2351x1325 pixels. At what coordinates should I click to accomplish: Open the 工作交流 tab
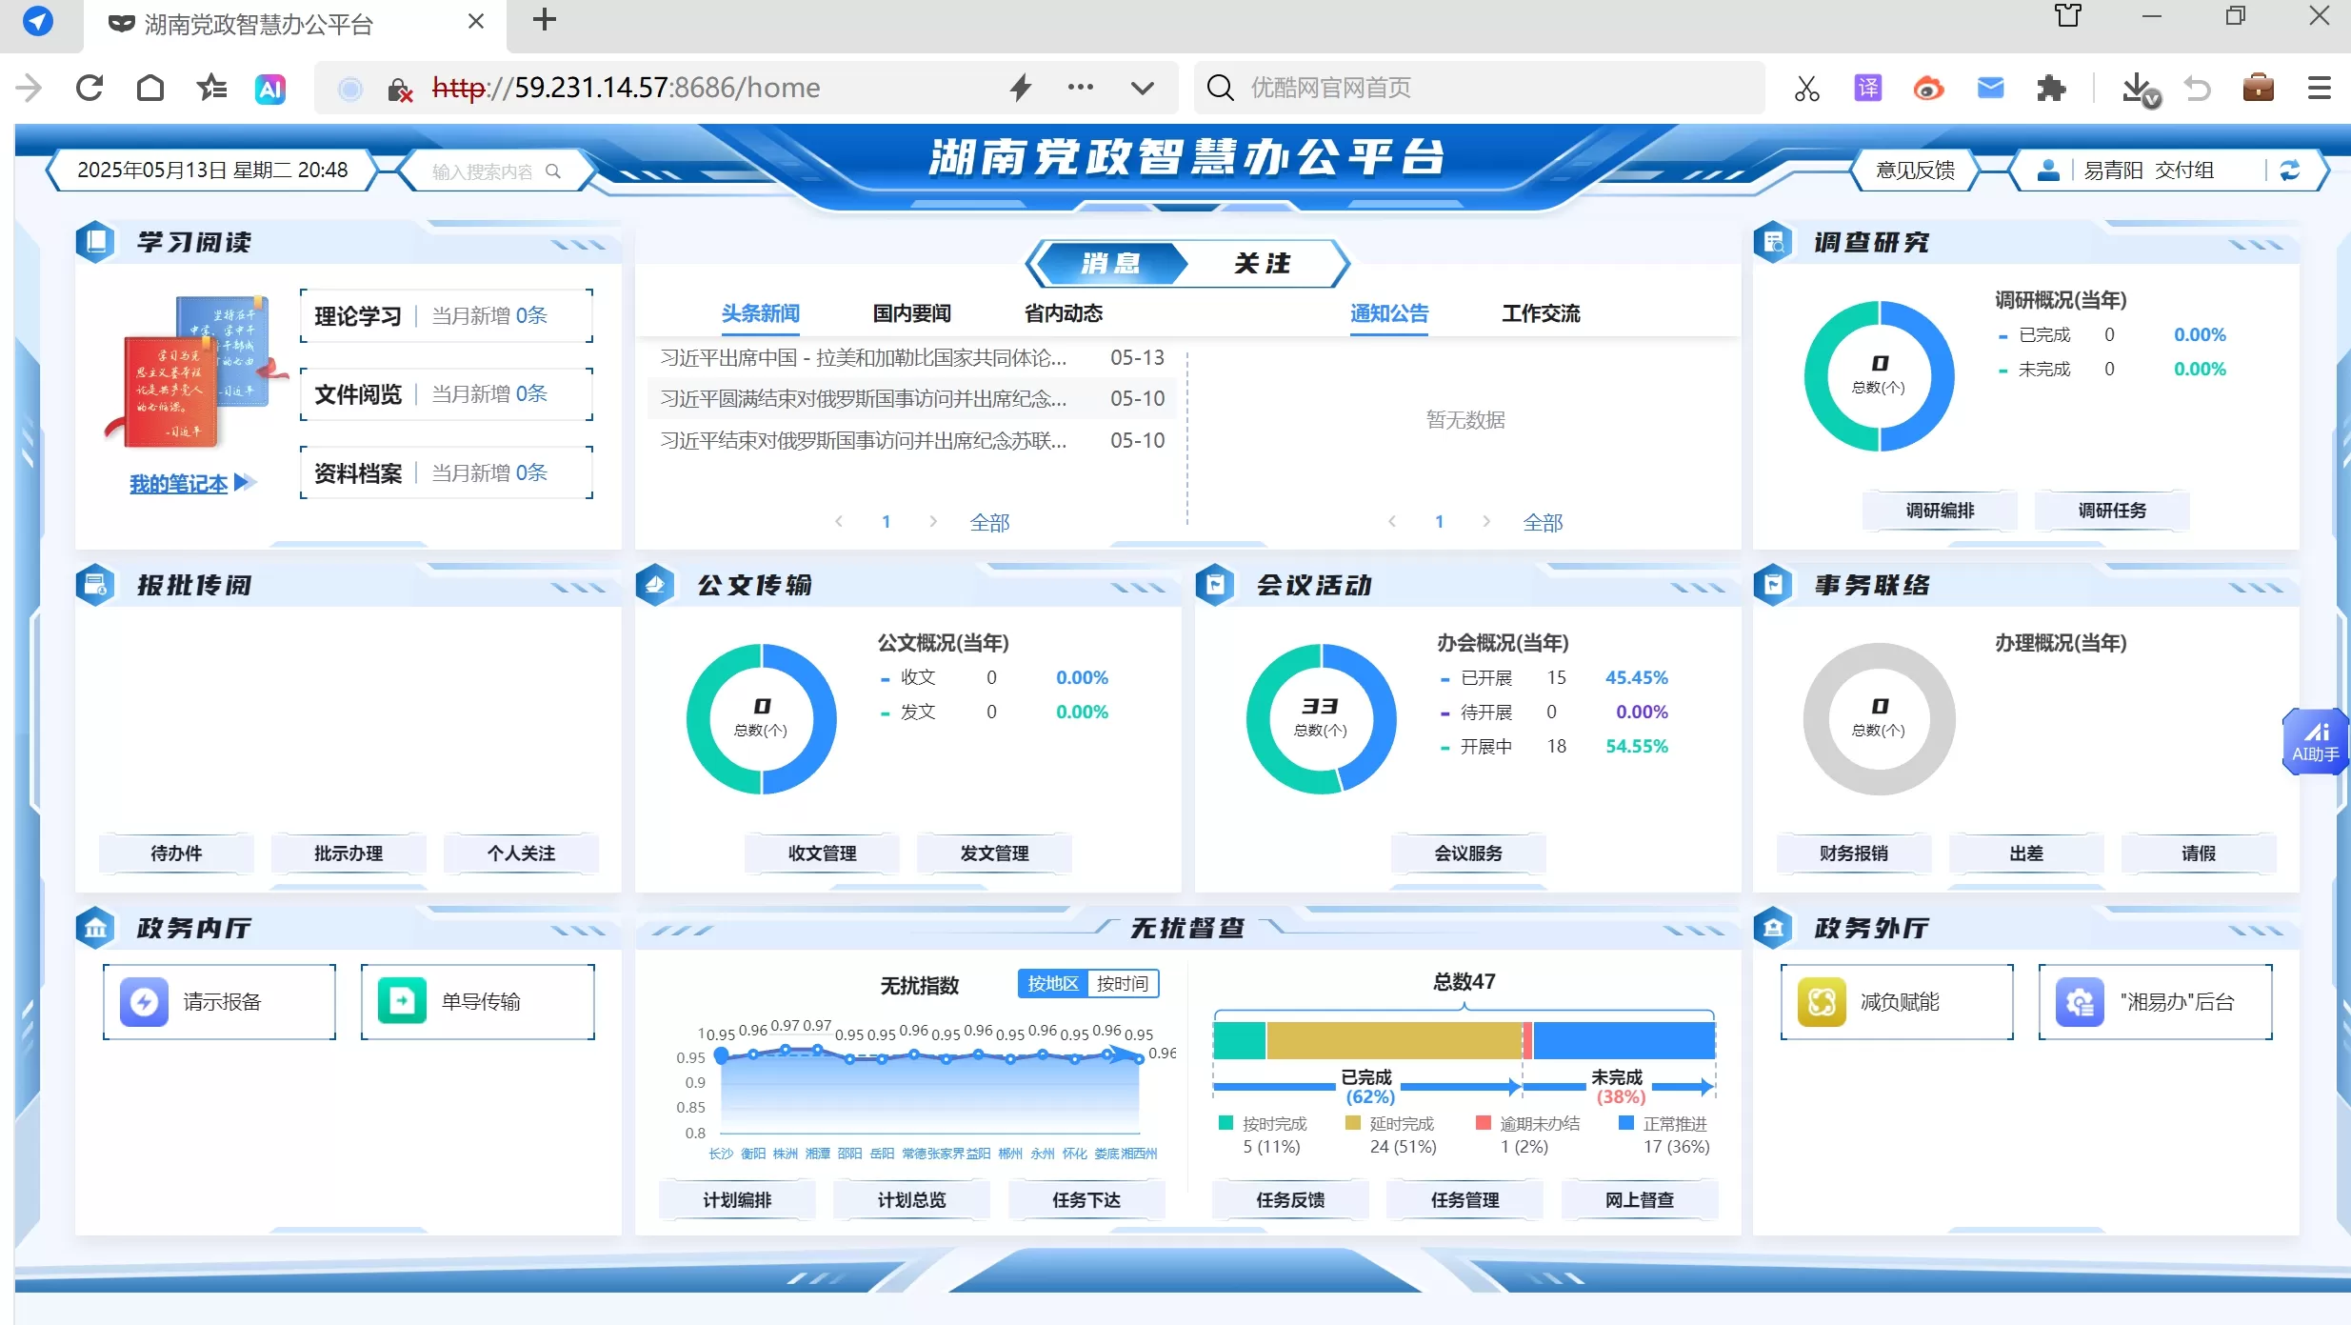(1540, 313)
